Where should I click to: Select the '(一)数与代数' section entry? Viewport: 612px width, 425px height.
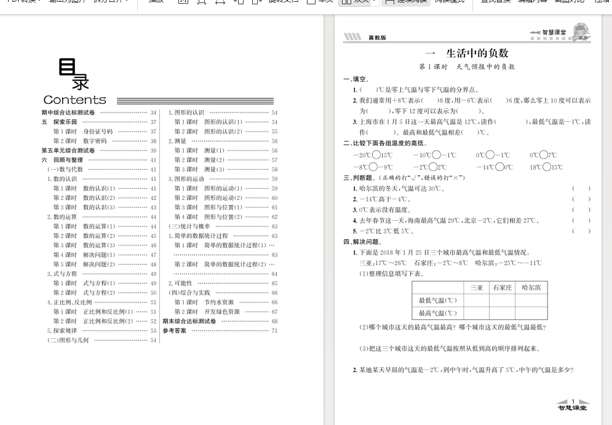tap(102, 169)
